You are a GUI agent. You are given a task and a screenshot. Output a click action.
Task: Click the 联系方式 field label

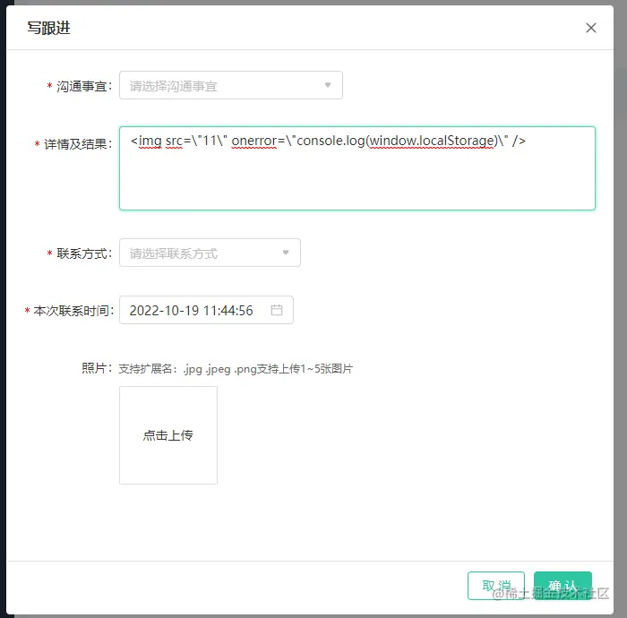82,253
